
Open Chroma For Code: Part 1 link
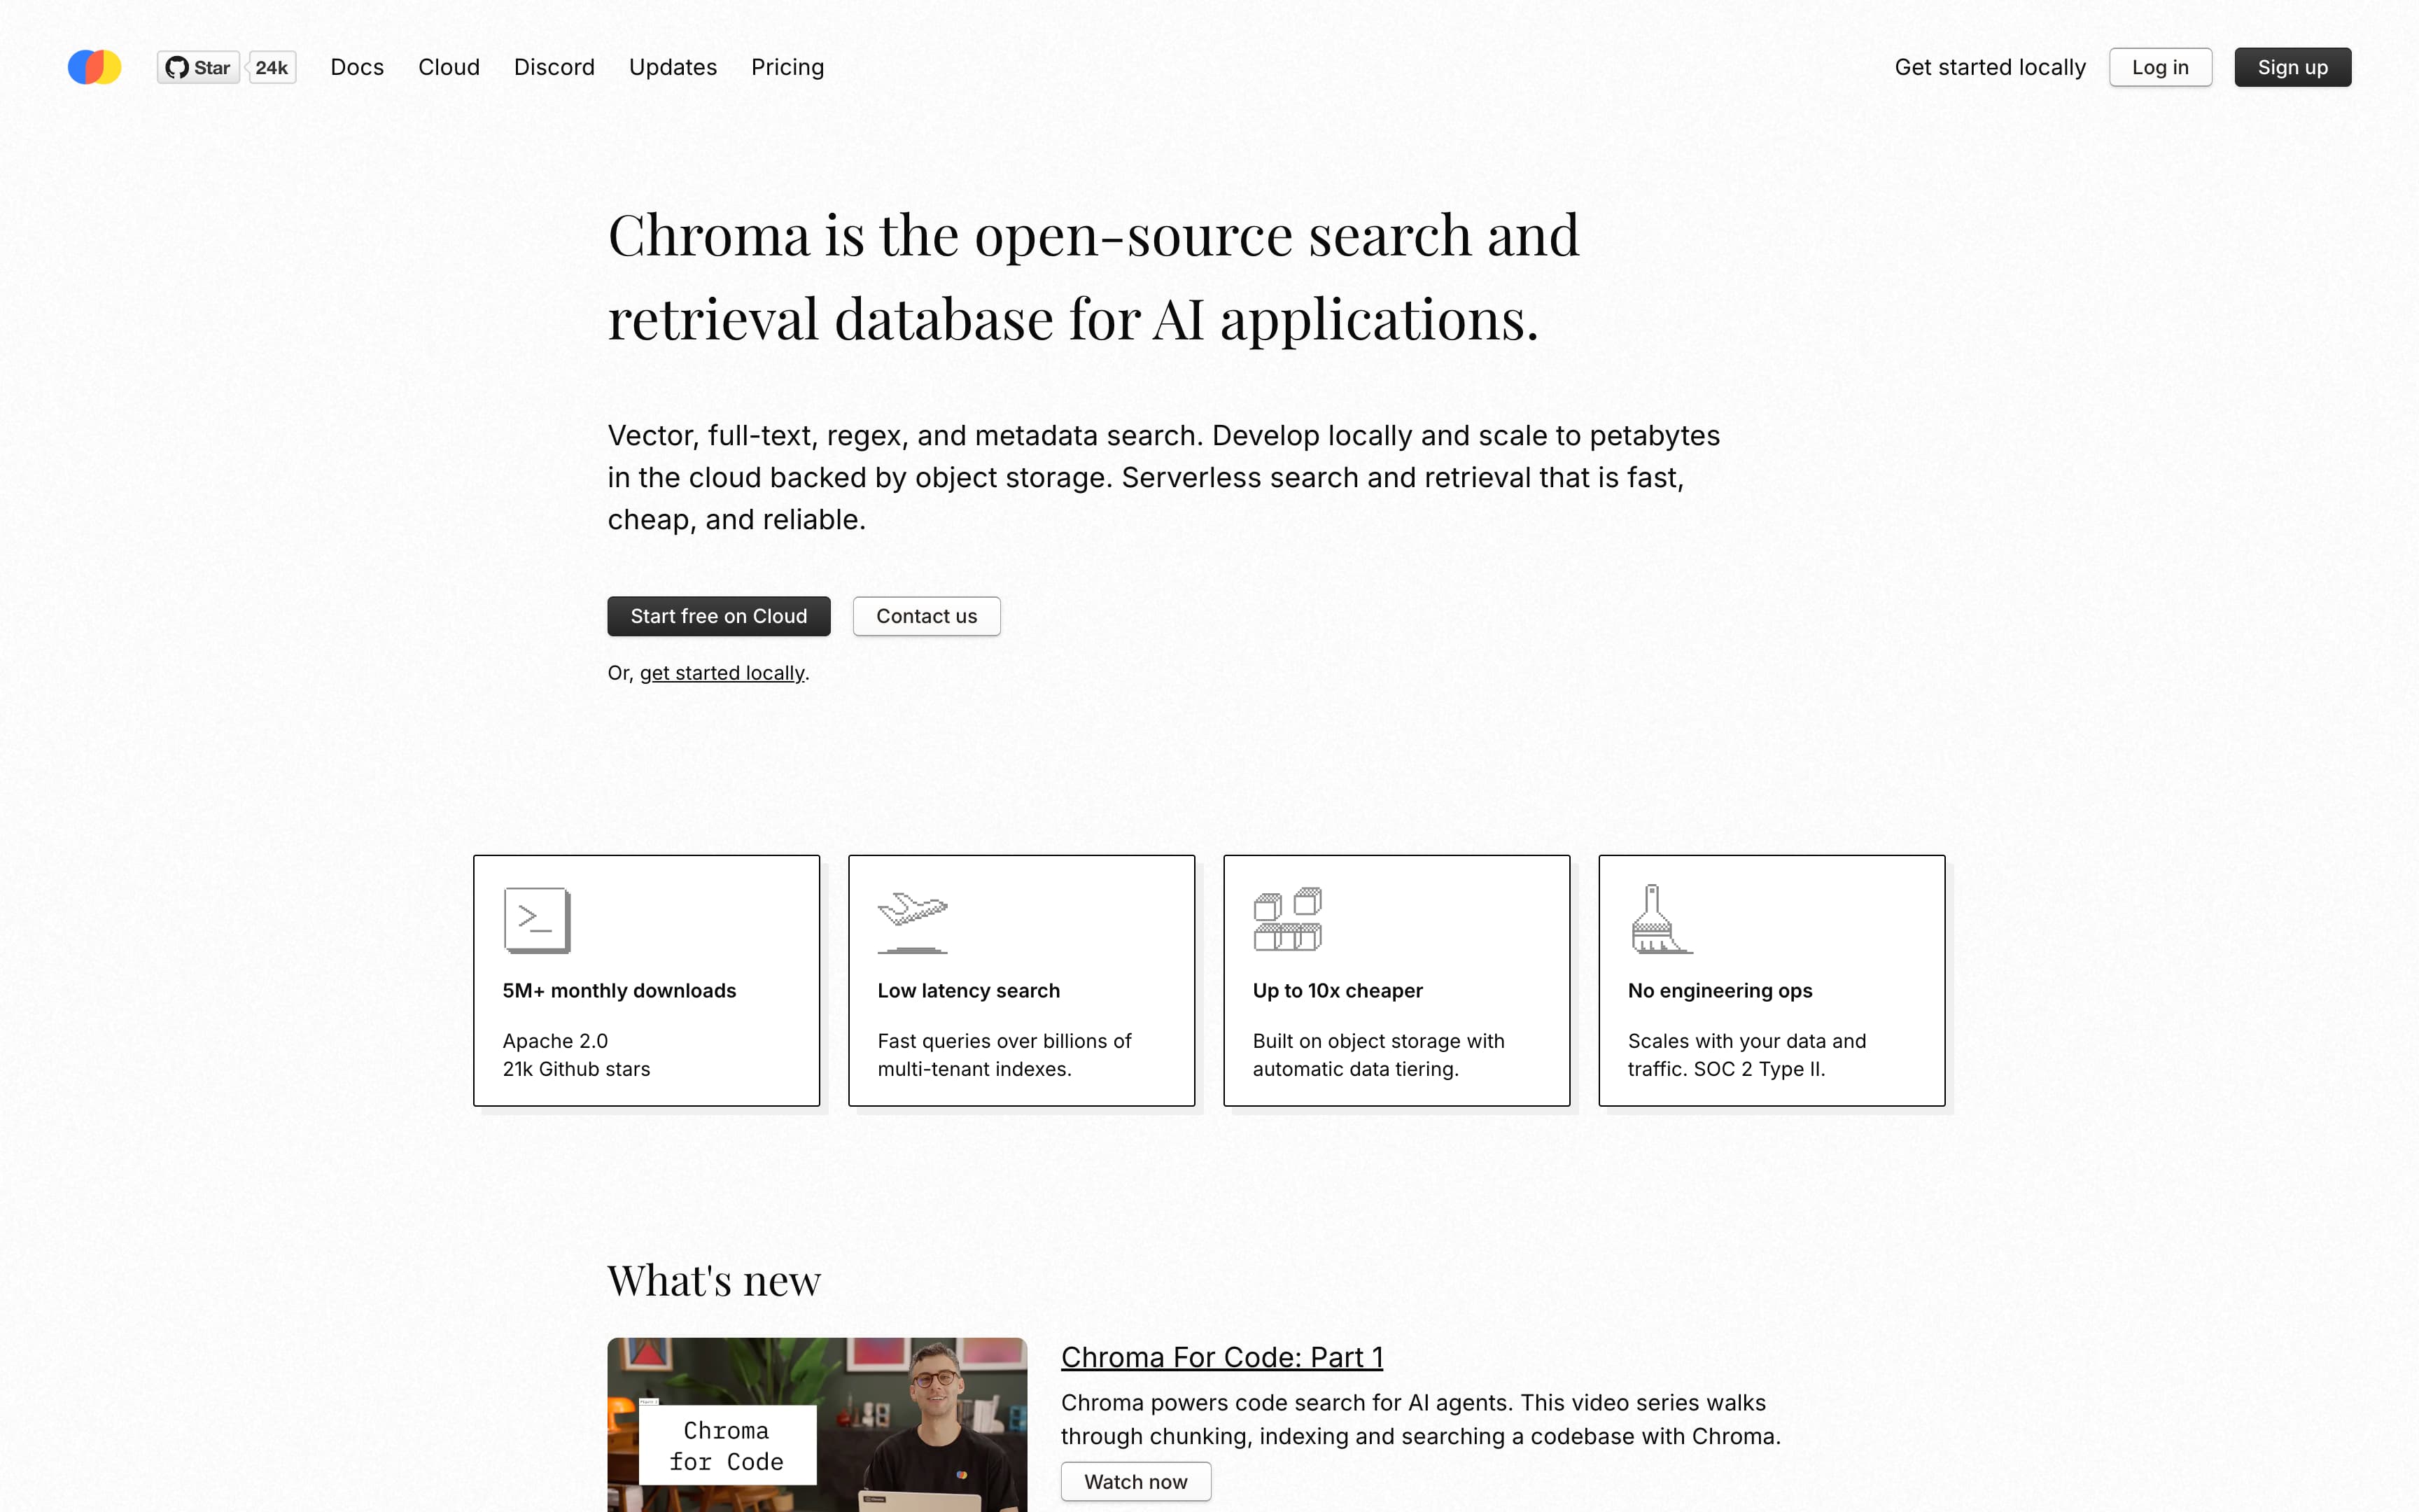[x=1221, y=1357]
